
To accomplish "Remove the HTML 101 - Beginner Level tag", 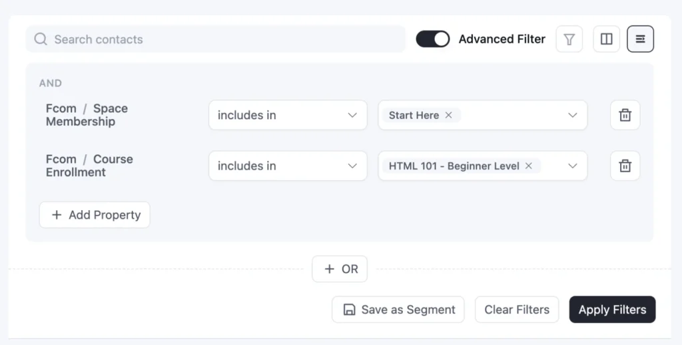I will 528,166.
